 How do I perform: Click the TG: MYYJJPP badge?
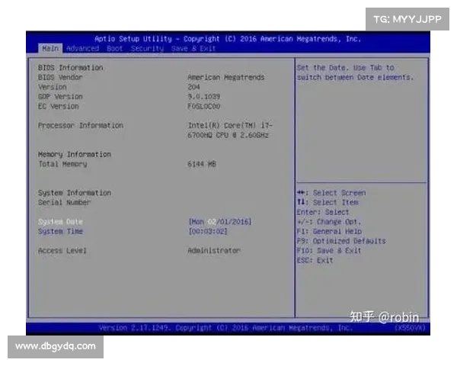408,19
